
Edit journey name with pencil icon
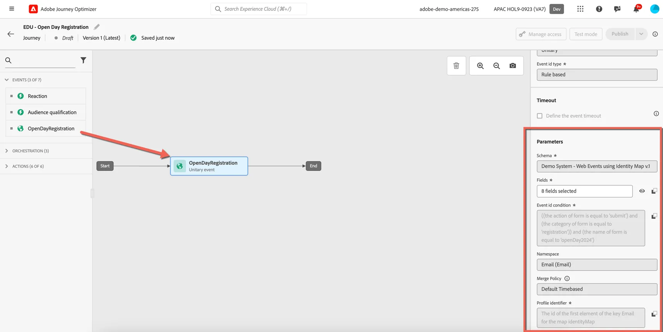[x=97, y=27]
